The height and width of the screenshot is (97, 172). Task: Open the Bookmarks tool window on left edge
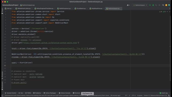pyautogui.click(x=2, y=86)
